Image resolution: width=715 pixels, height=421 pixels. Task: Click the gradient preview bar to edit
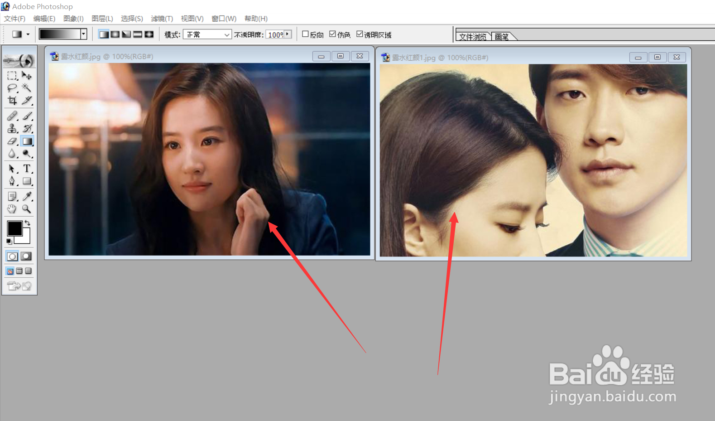point(60,34)
